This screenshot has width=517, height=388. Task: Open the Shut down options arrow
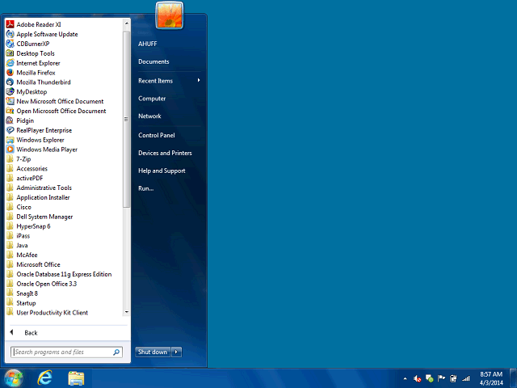coord(176,352)
